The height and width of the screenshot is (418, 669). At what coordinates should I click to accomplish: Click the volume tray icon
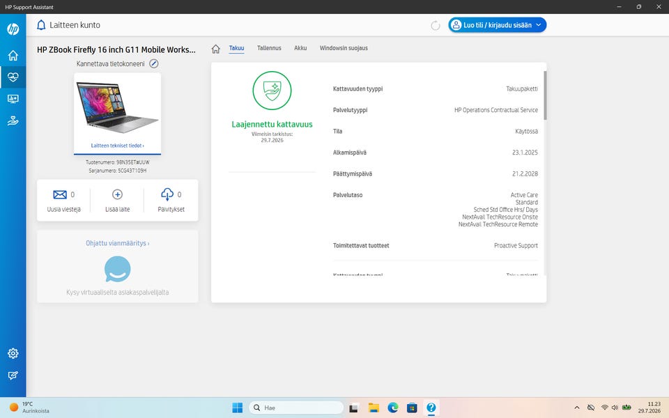tap(615, 408)
